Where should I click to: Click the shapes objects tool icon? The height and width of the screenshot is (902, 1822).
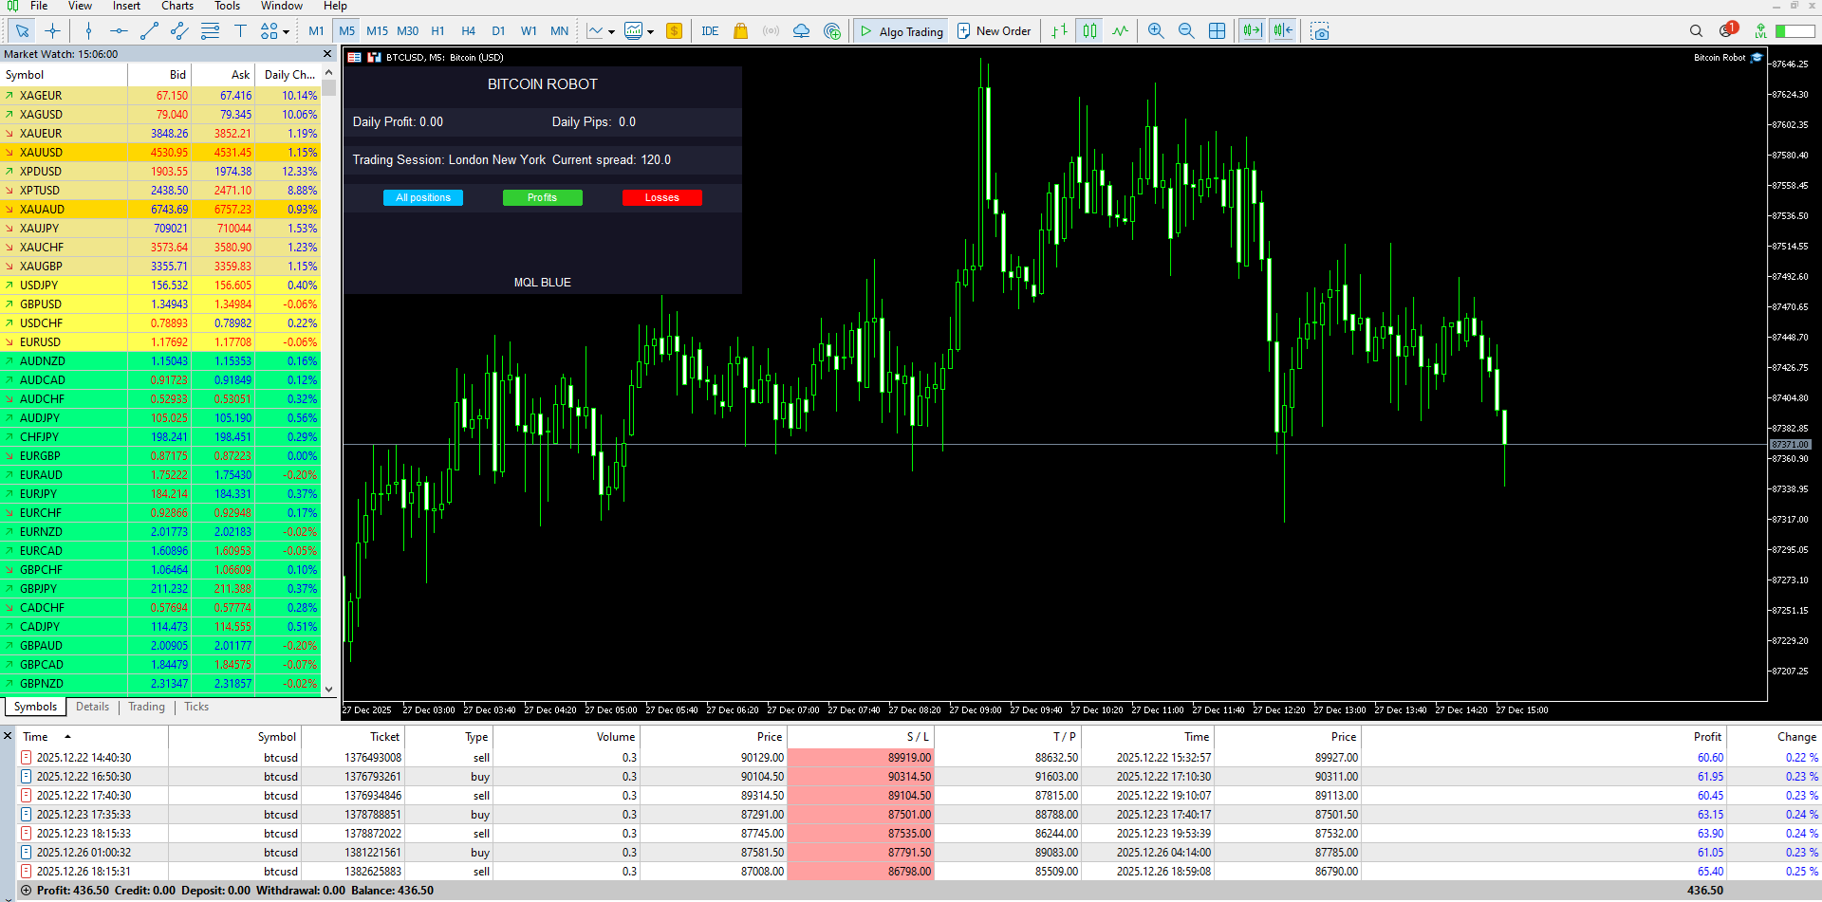tap(269, 31)
